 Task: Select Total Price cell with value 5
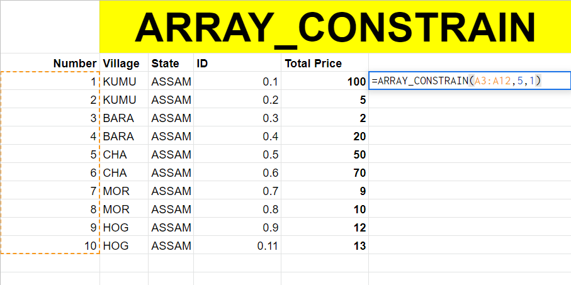click(325, 99)
